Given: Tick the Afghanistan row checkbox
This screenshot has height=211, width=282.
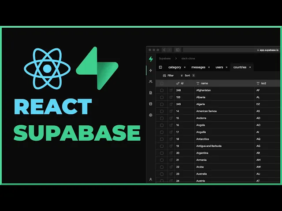Looking at the screenshot, I should 162,91.
